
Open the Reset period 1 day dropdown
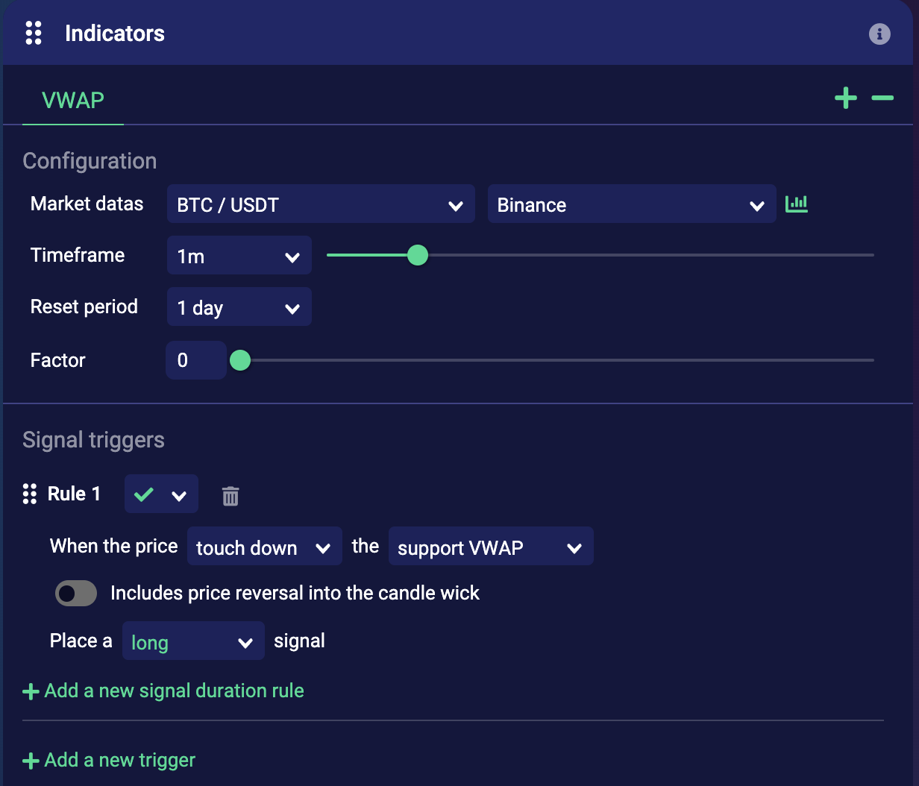click(239, 307)
